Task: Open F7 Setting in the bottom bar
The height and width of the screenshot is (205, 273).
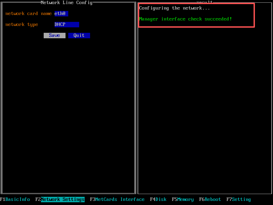Action: pyautogui.click(x=239, y=200)
